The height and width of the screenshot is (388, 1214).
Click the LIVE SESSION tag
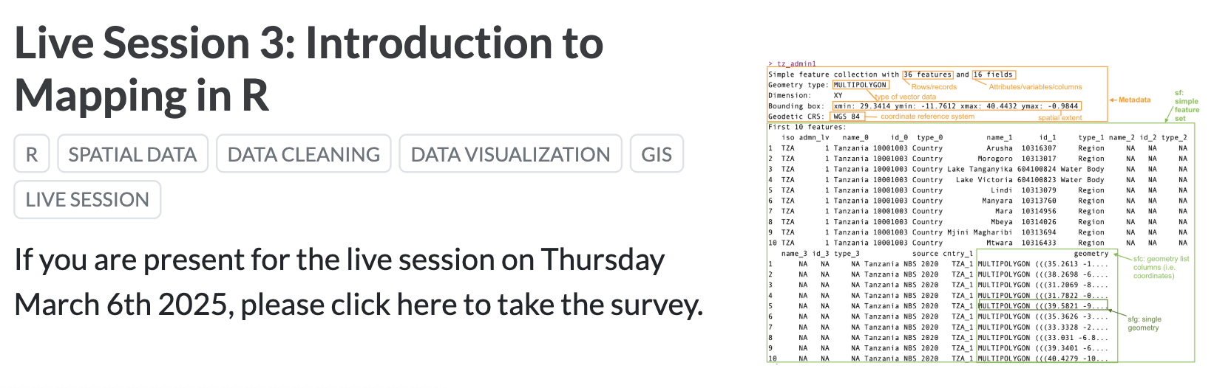87,199
